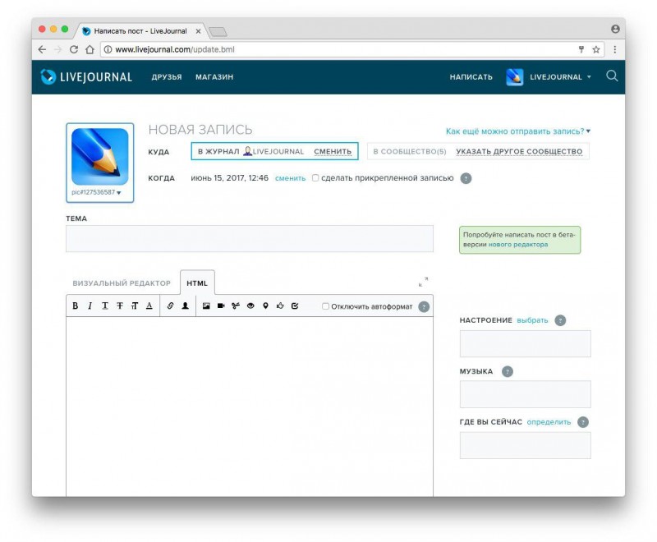Insert LJ user with person icon
The width and height of the screenshot is (657, 542).
point(185,306)
